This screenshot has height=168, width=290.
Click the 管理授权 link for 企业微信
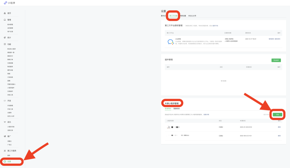[271, 39]
